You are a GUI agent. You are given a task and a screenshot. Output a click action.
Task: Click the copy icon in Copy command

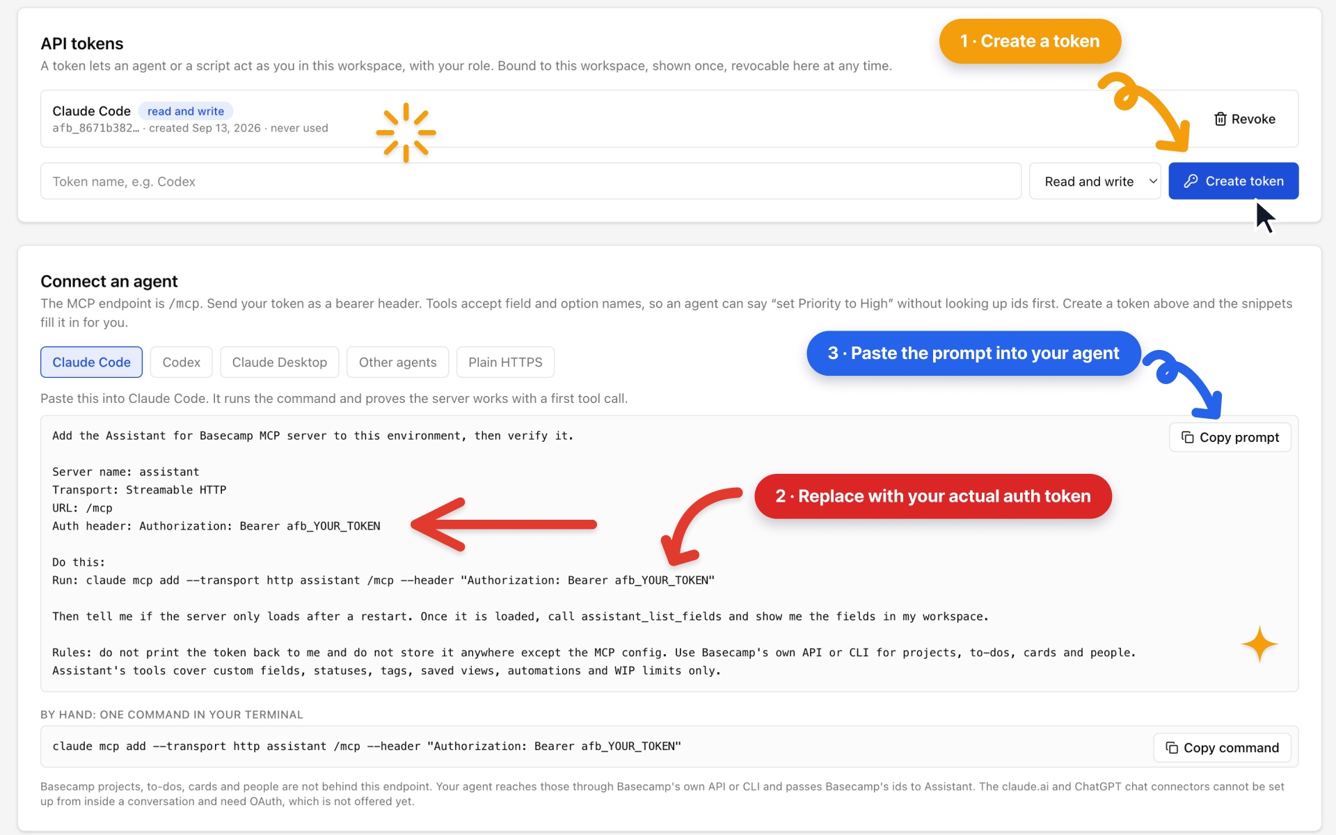click(x=1171, y=747)
